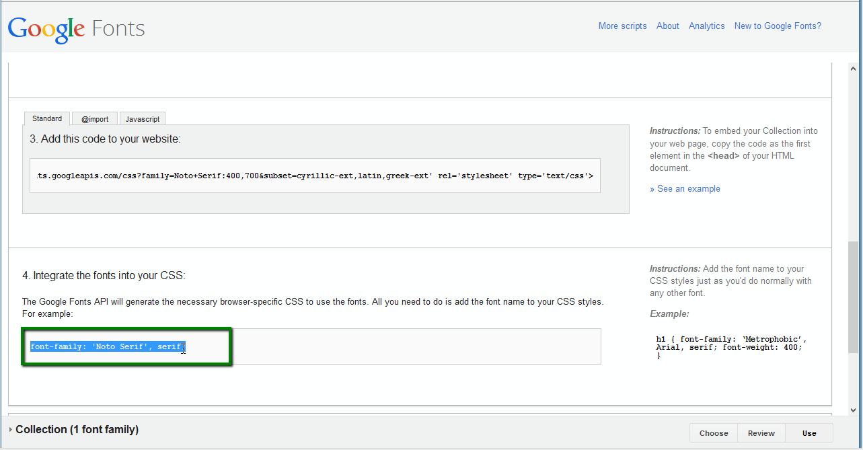Image resolution: width=863 pixels, height=450 pixels.
Task: Open New to Google Fonts? link
Action: click(778, 26)
